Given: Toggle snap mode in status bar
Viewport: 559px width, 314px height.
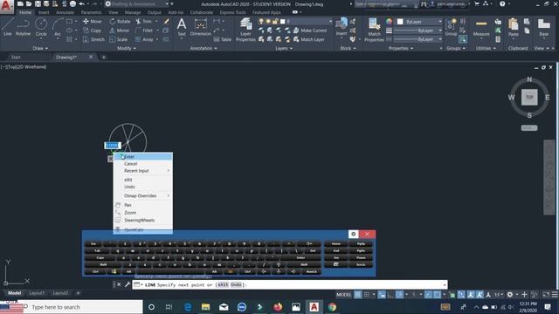Looking at the screenshot, I should coord(367,295).
